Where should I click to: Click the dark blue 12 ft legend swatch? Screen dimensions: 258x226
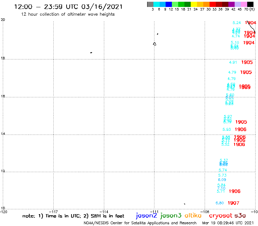click(x=169, y=4)
